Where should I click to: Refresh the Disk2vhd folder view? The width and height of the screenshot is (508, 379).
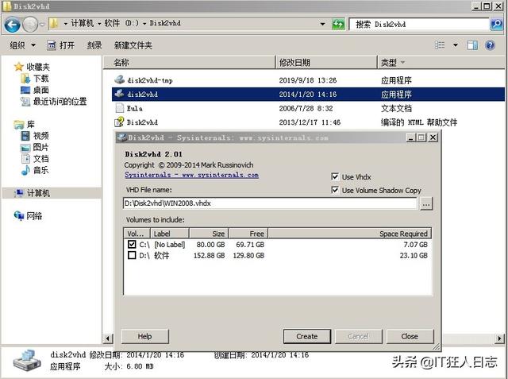pos(338,25)
